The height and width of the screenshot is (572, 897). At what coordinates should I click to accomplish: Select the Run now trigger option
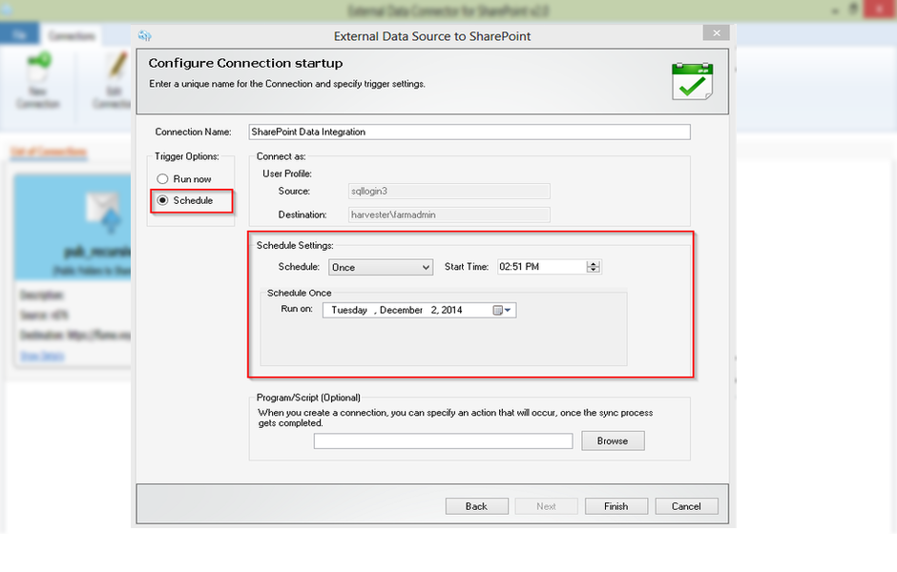click(163, 179)
